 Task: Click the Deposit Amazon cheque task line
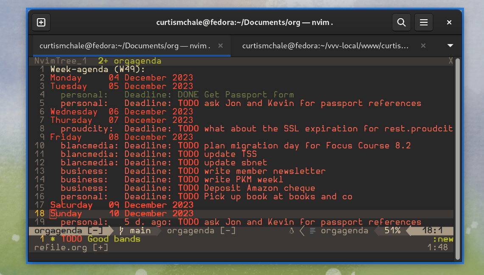point(259,188)
